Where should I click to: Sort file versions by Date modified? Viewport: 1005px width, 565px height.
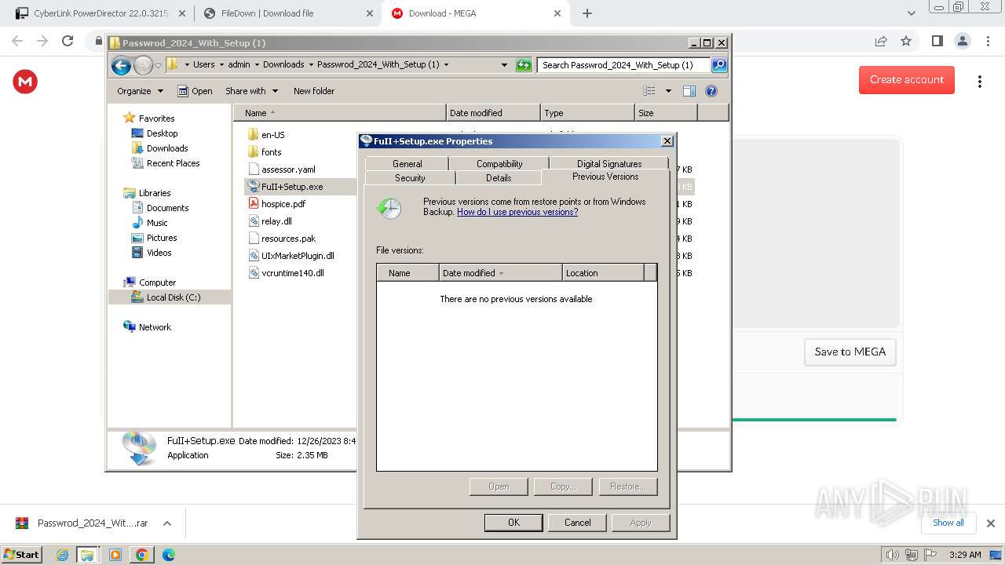click(501, 273)
